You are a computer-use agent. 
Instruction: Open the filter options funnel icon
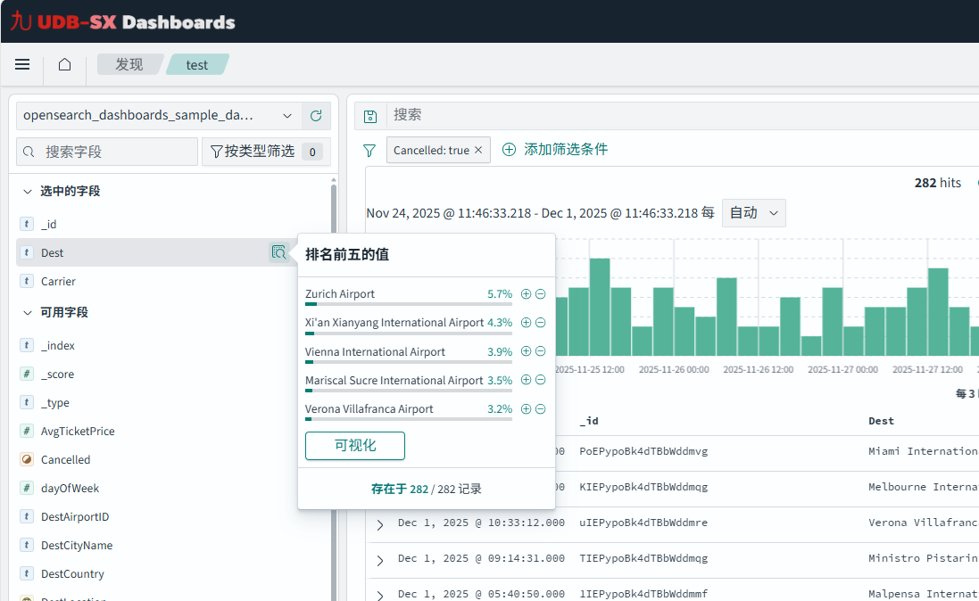(x=369, y=151)
